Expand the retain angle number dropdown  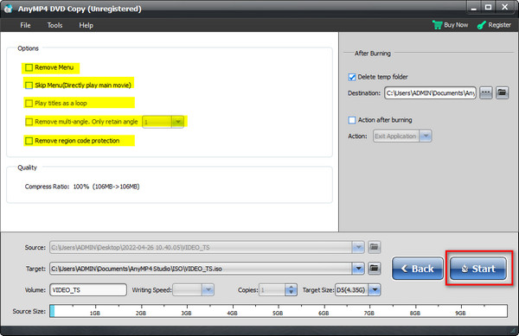[177, 122]
